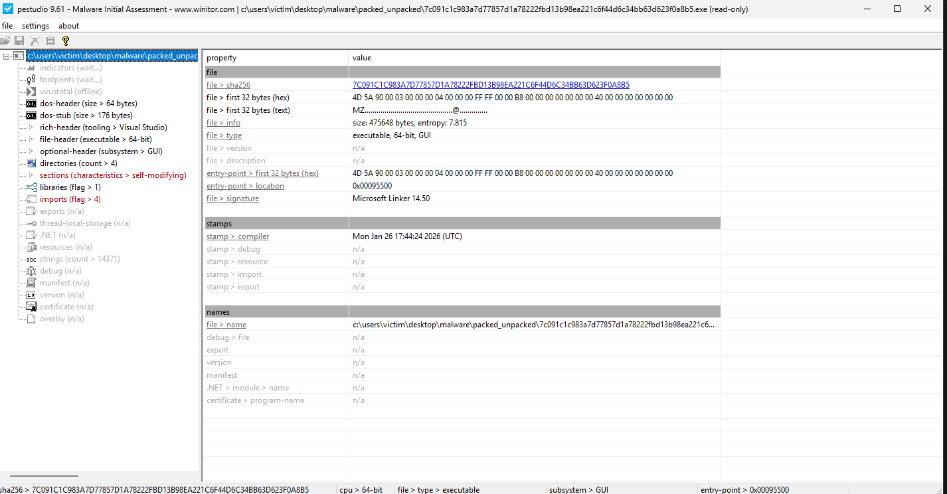Select dos-stub (size > 176 bytes) item
The width and height of the screenshot is (947, 494).
pos(86,116)
